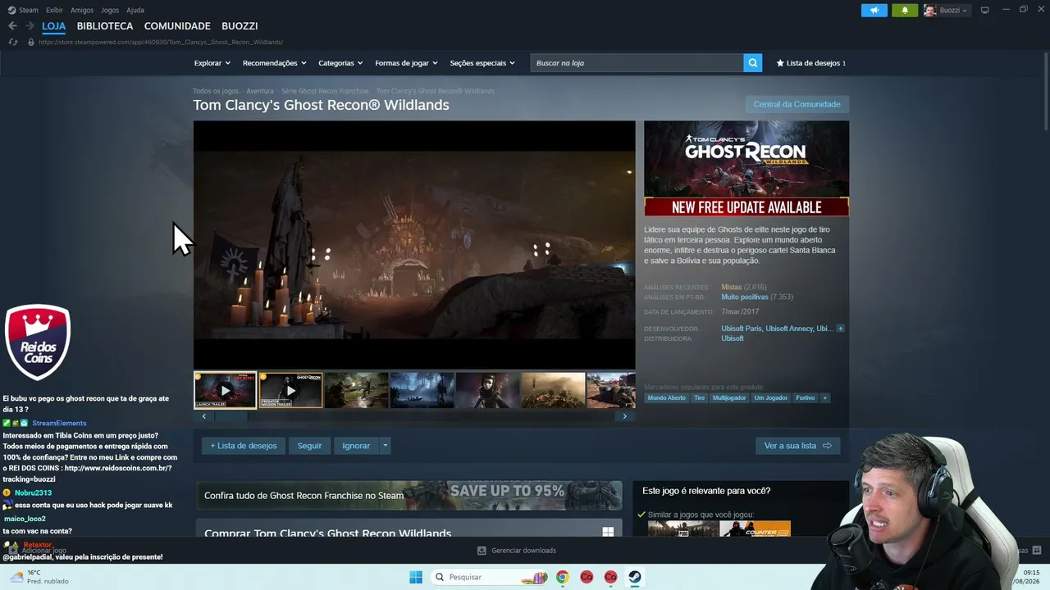Select the Tiro tag
Viewport: 1050px width, 590px height.
pyautogui.click(x=699, y=398)
